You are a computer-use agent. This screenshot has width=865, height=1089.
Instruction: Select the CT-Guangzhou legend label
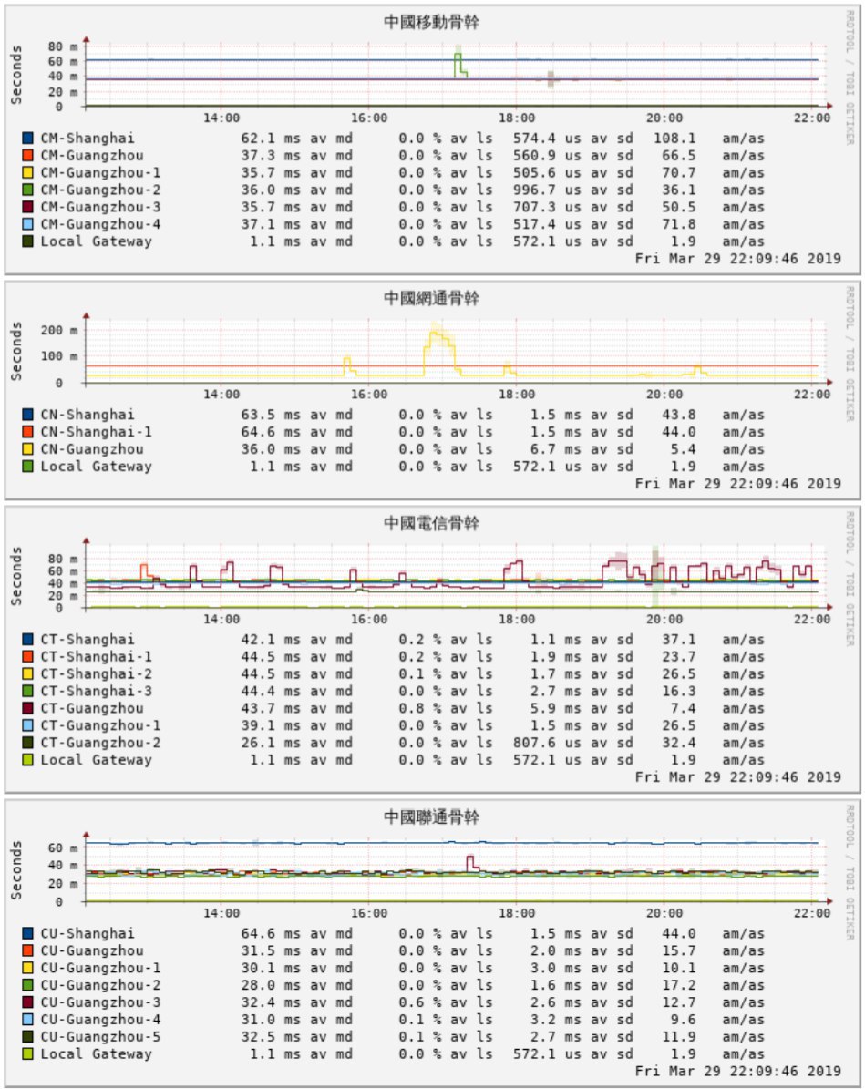pos(92,708)
